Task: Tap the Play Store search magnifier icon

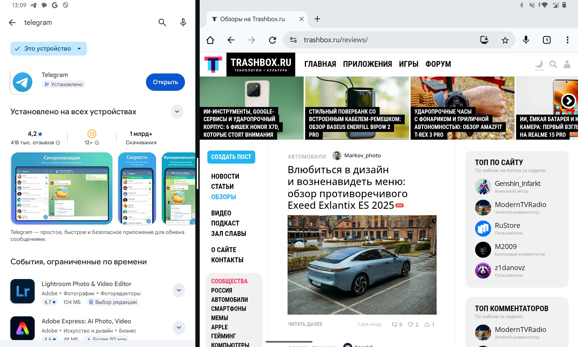Action: click(x=162, y=23)
